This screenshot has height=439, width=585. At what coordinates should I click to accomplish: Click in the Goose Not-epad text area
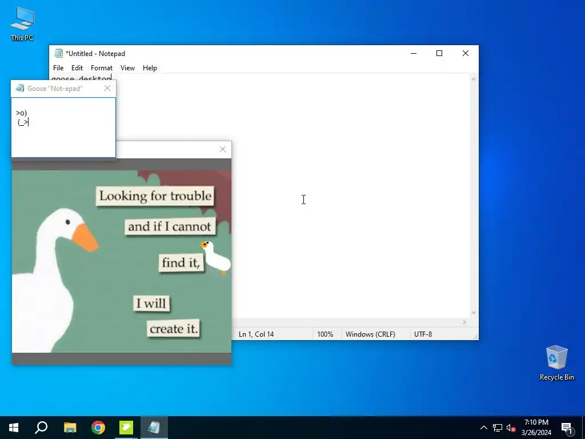point(63,127)
